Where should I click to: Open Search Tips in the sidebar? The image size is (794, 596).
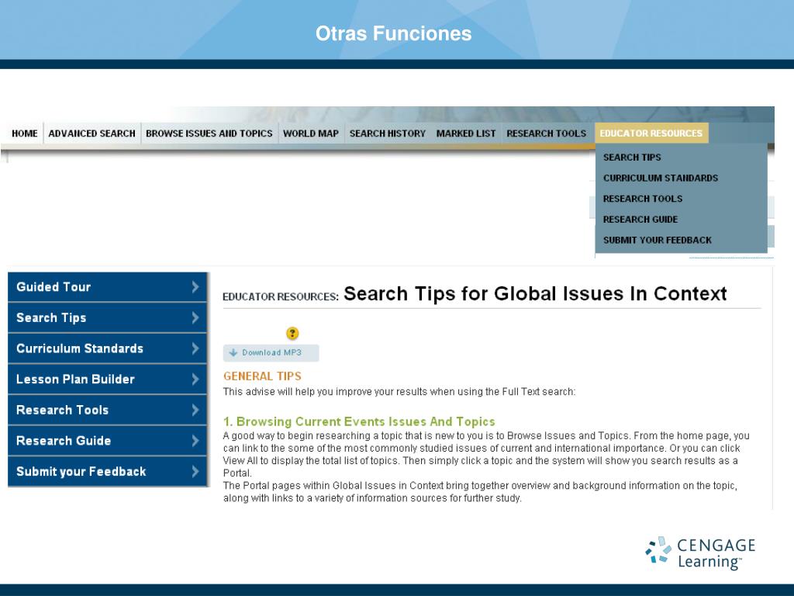[x=107, y=317]
